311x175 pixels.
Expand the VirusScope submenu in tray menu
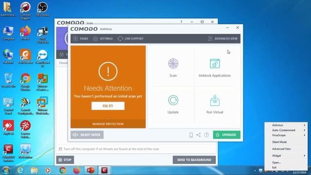coord(287,135)
